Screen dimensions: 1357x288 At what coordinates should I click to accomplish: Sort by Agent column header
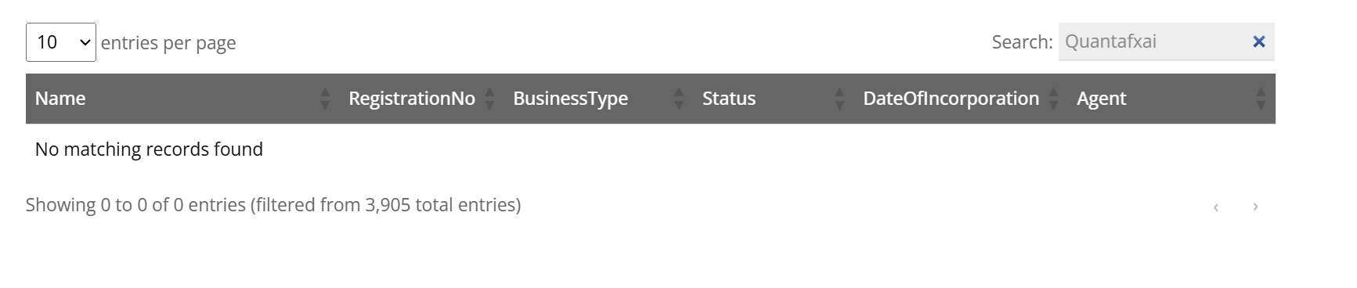[x=1101, y=99]
